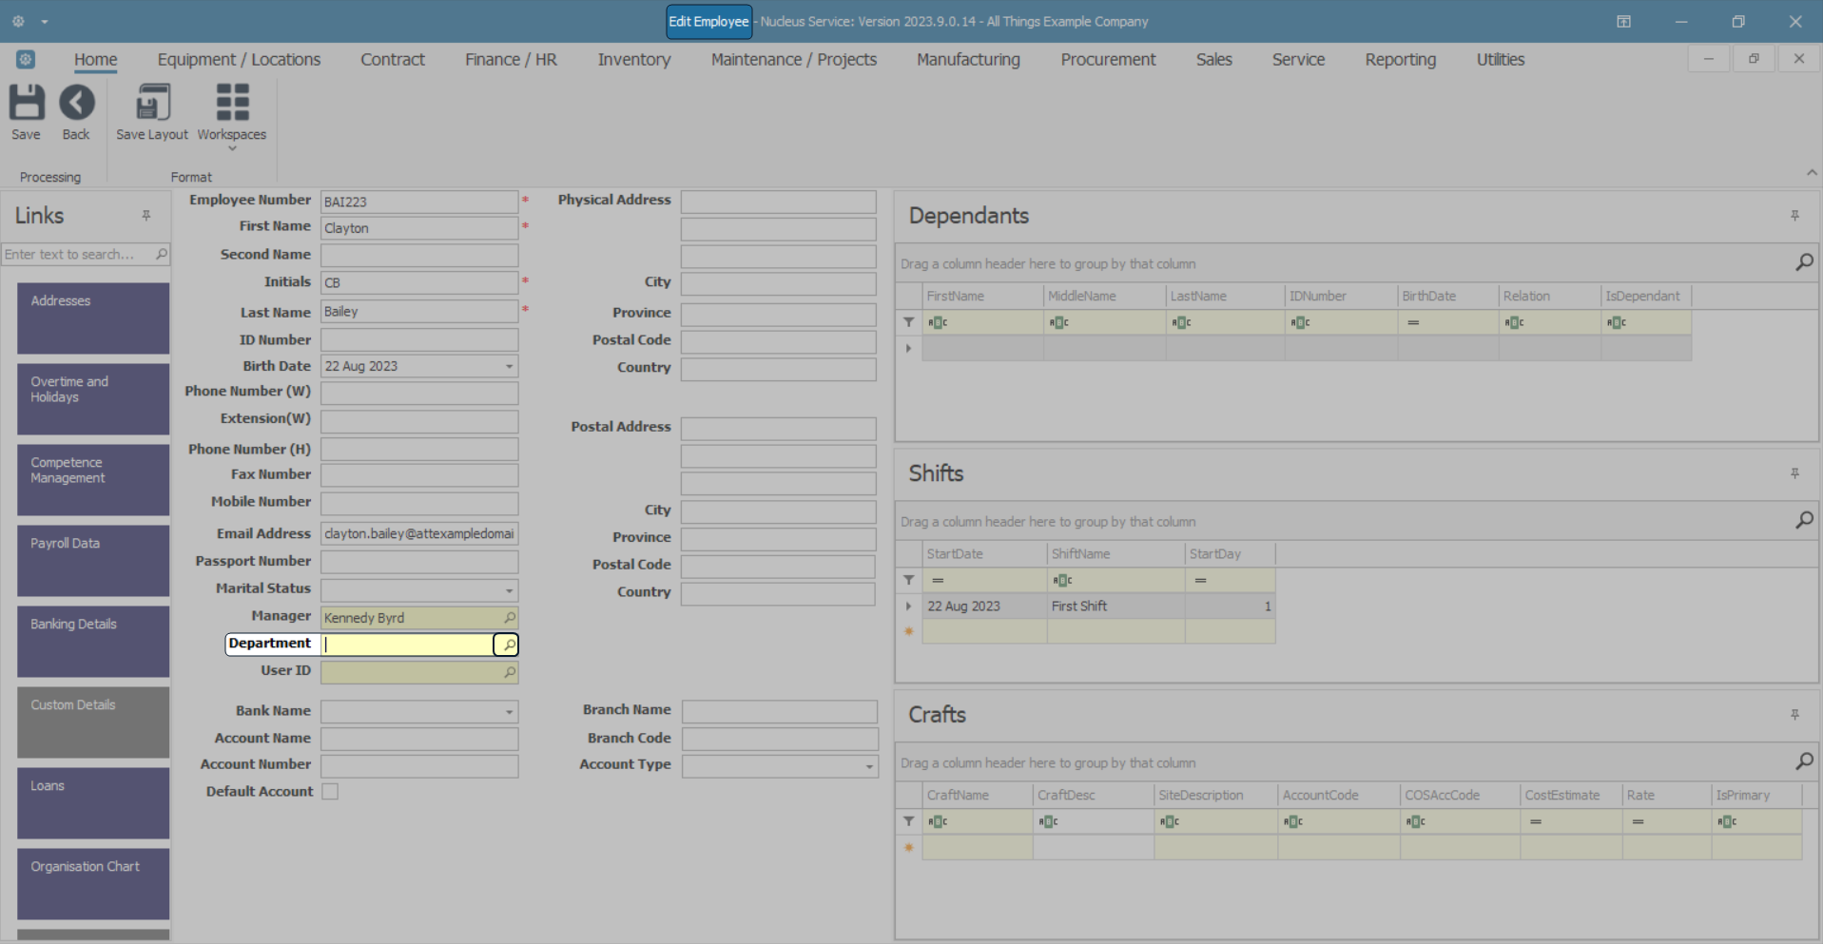Viewport: 1823px width, 944px height.
Task: Tick the Default Account checkbox
Action: pyautogui.click(x=330, y=792)
